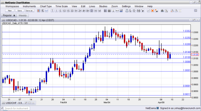201x111 pixels.
Task: Set time scale to 10 minutes
Action: point(64,11)
